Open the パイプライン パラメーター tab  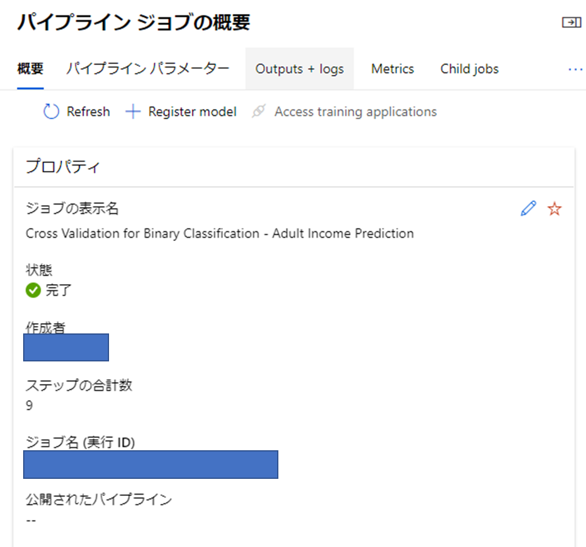(x=147, y=69)
